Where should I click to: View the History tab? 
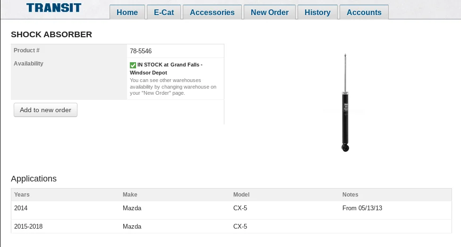(x=317, y=12)
